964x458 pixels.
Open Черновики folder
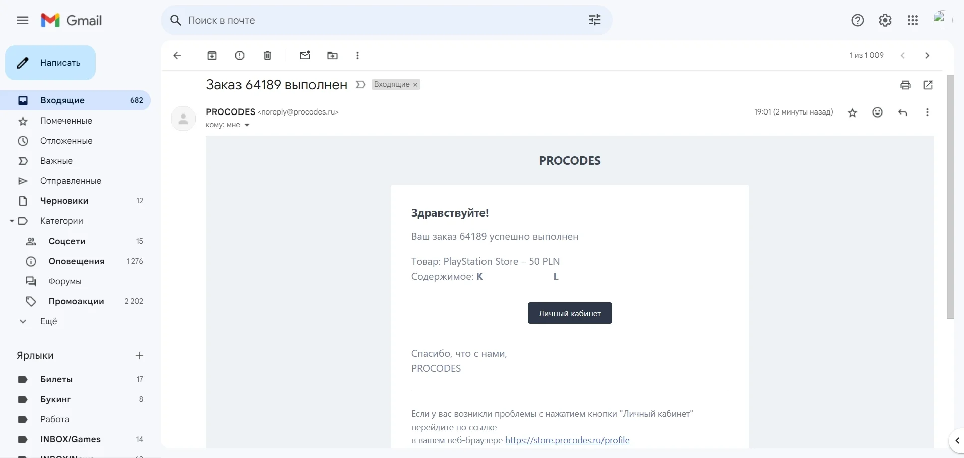pyautogui.click(x=75, y=201)
